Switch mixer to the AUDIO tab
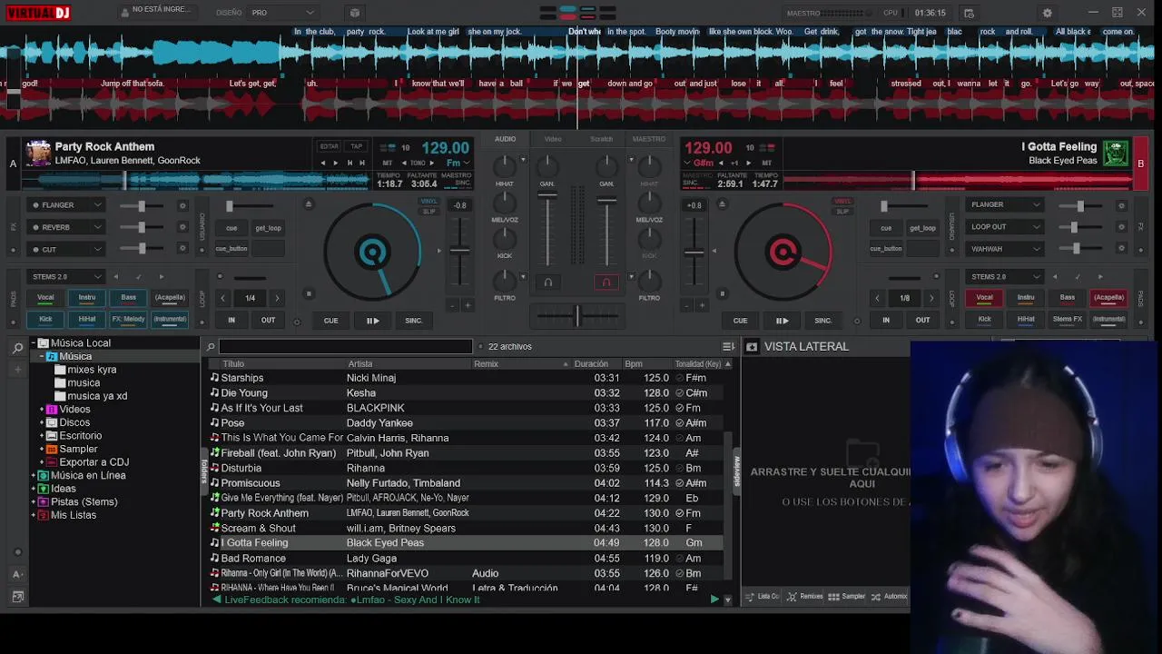 (506, 139)
